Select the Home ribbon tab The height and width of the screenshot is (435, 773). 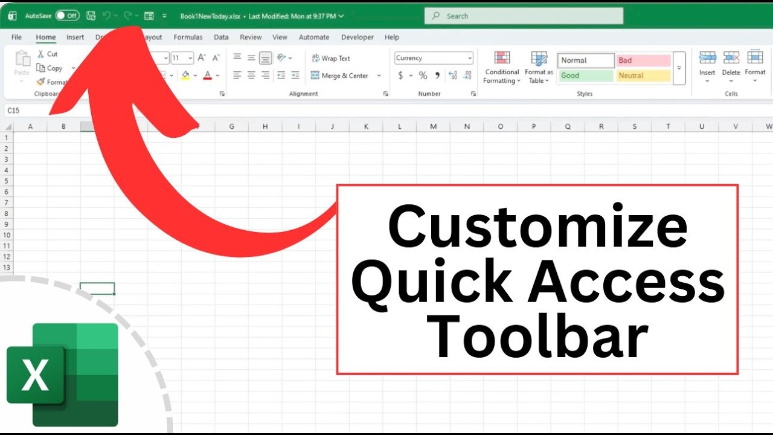point(46,37)
